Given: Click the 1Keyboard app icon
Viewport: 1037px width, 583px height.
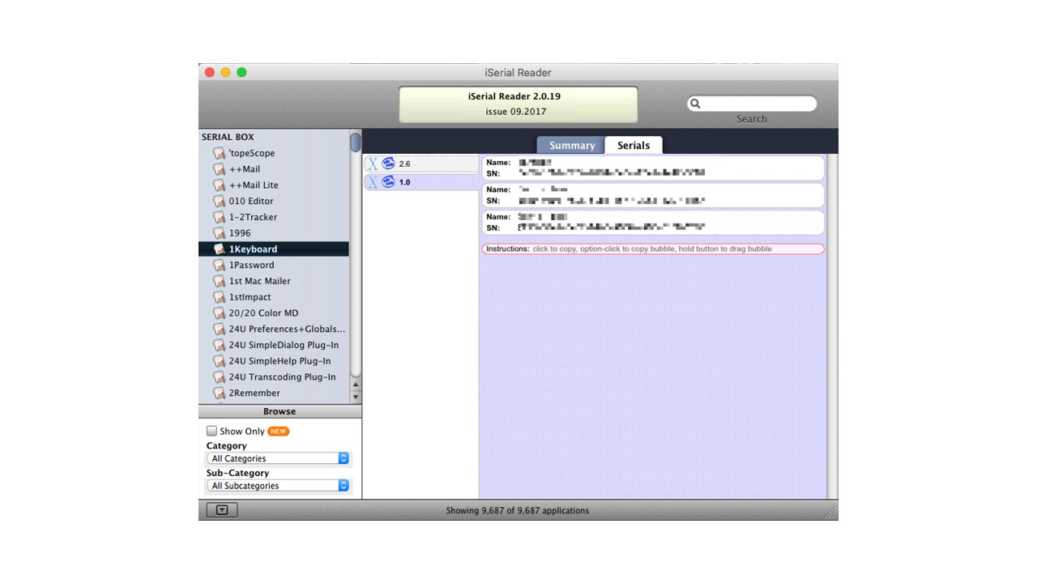Looking at the screenshot, I should [x=219, y=249].
